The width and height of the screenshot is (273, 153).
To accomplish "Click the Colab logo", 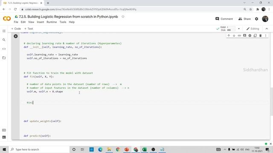I will pos(7,18).
